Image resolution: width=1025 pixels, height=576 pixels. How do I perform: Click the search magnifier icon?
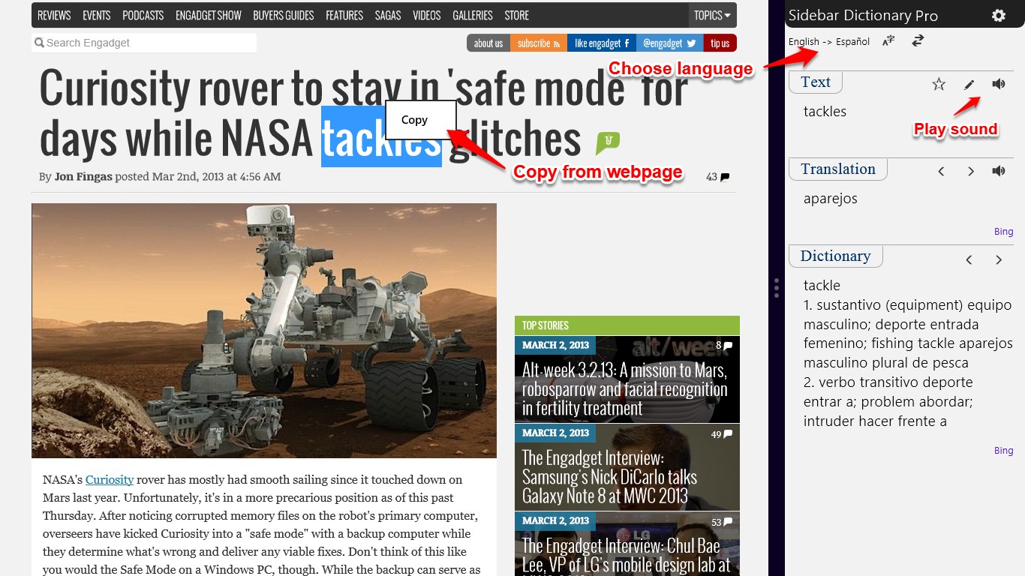point(39,43)
